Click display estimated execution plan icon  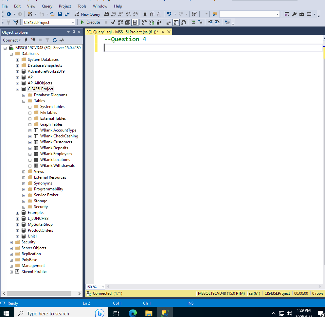coord(120,22)
